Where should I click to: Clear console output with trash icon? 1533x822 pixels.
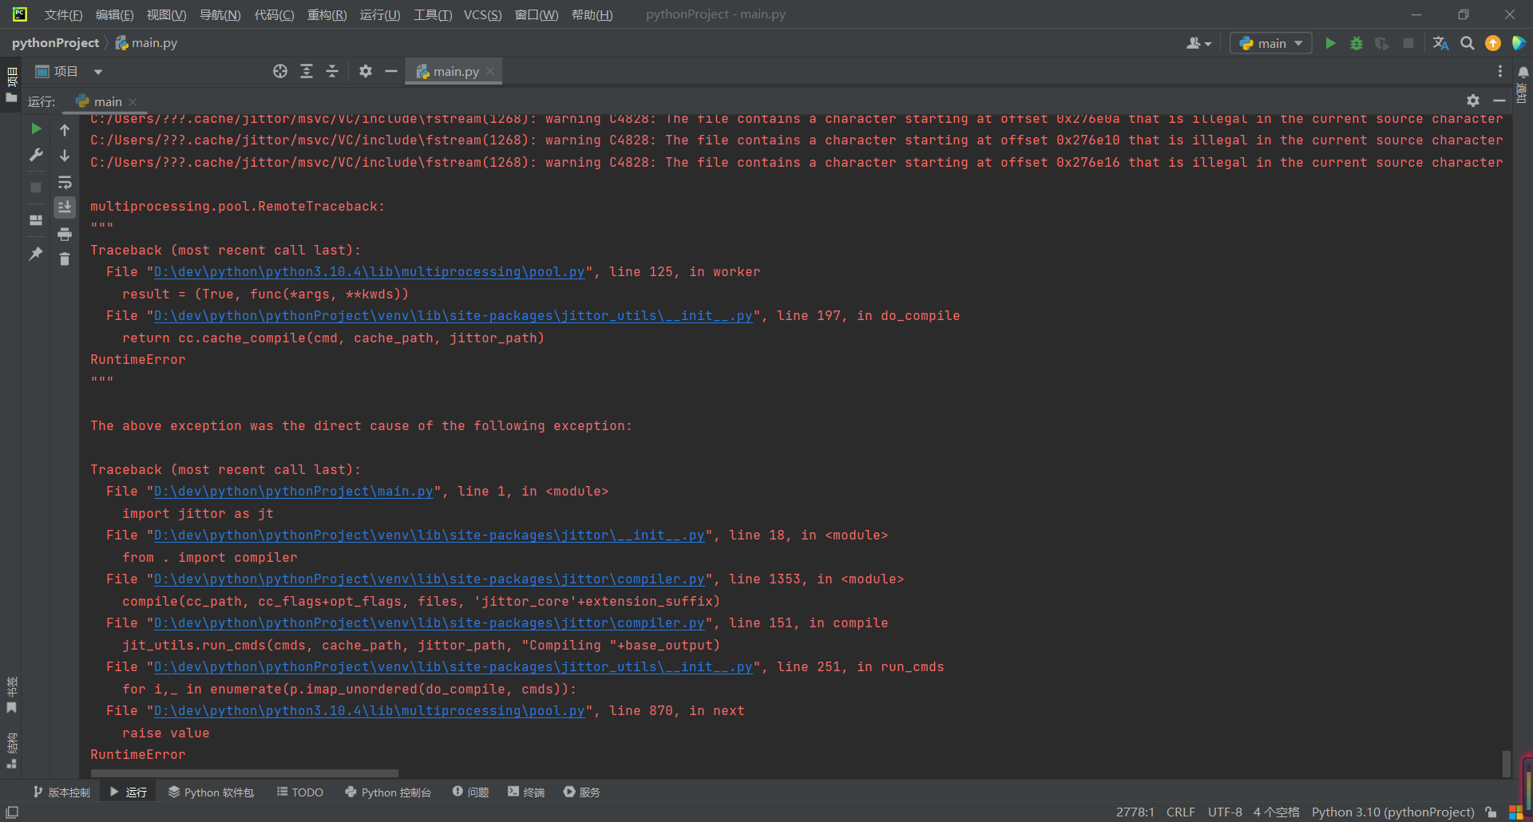(65, 259)
